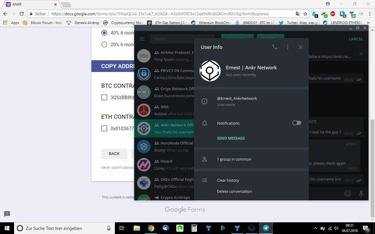Open the PRiVCY EN Community chat
Image resolution: width=375 pixels, height=234 pixels.
tap(164, 74)
